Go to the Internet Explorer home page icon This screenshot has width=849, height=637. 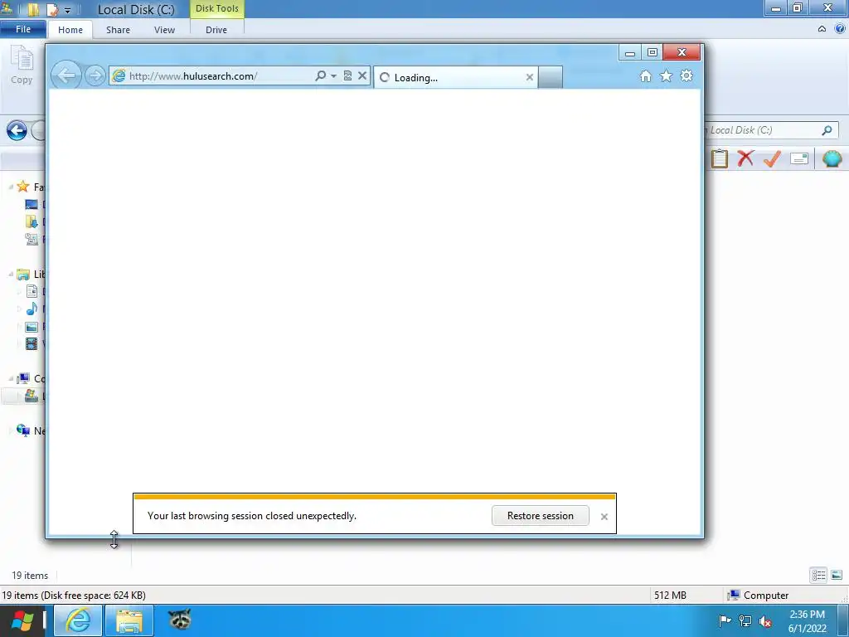pos(645,76)
